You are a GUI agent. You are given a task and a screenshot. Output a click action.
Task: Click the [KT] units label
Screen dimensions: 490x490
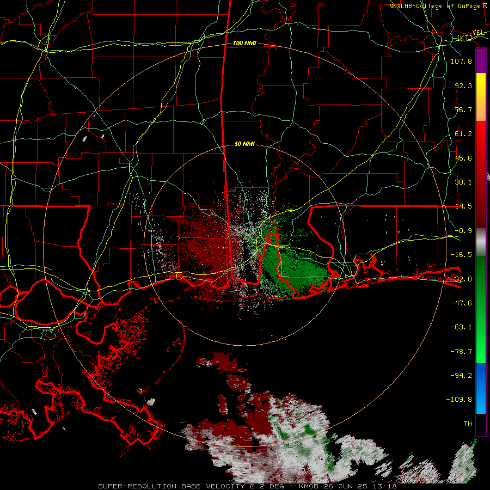[465, 38]
